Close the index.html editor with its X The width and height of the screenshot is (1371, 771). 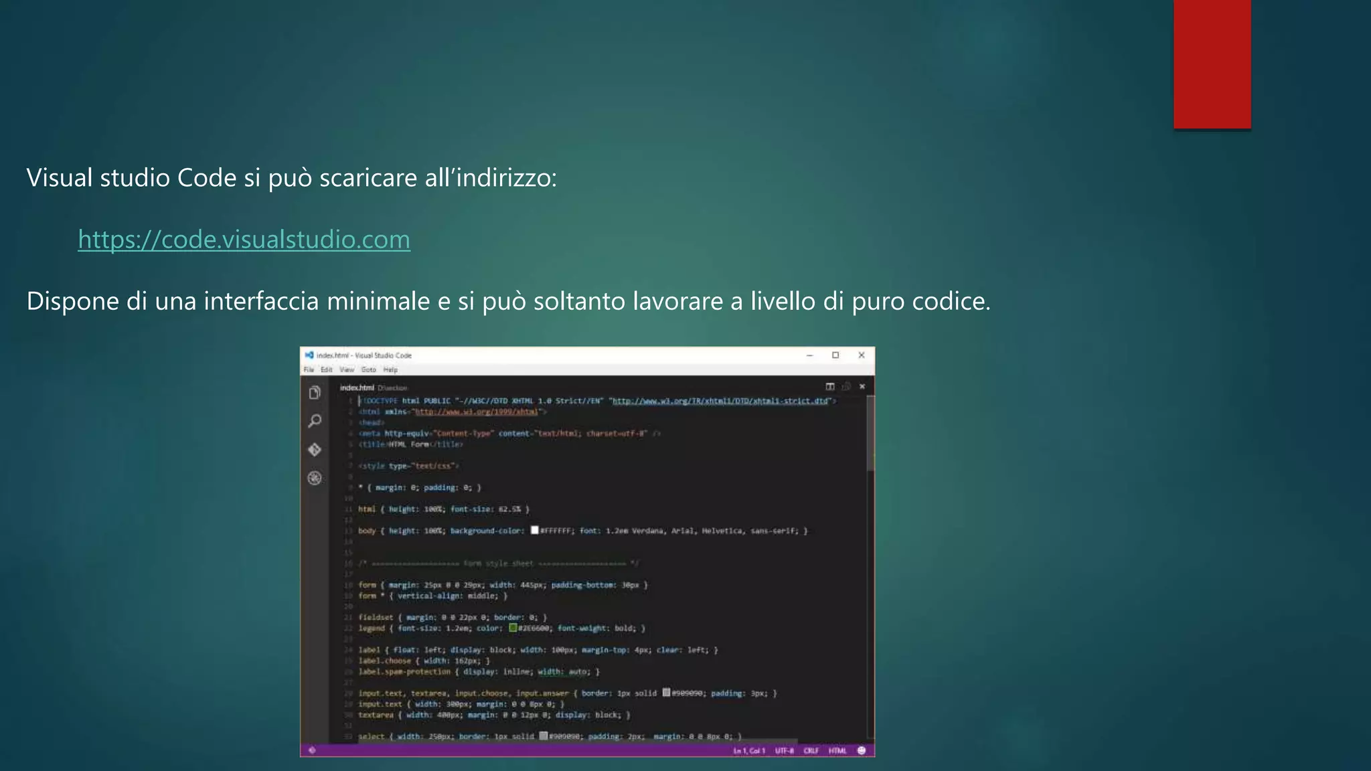pyautogui.click(x=862, y=386)
